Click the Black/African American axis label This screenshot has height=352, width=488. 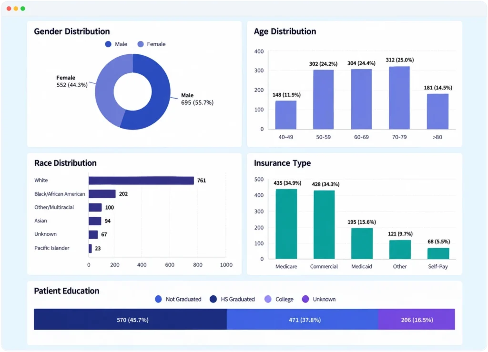60,194
